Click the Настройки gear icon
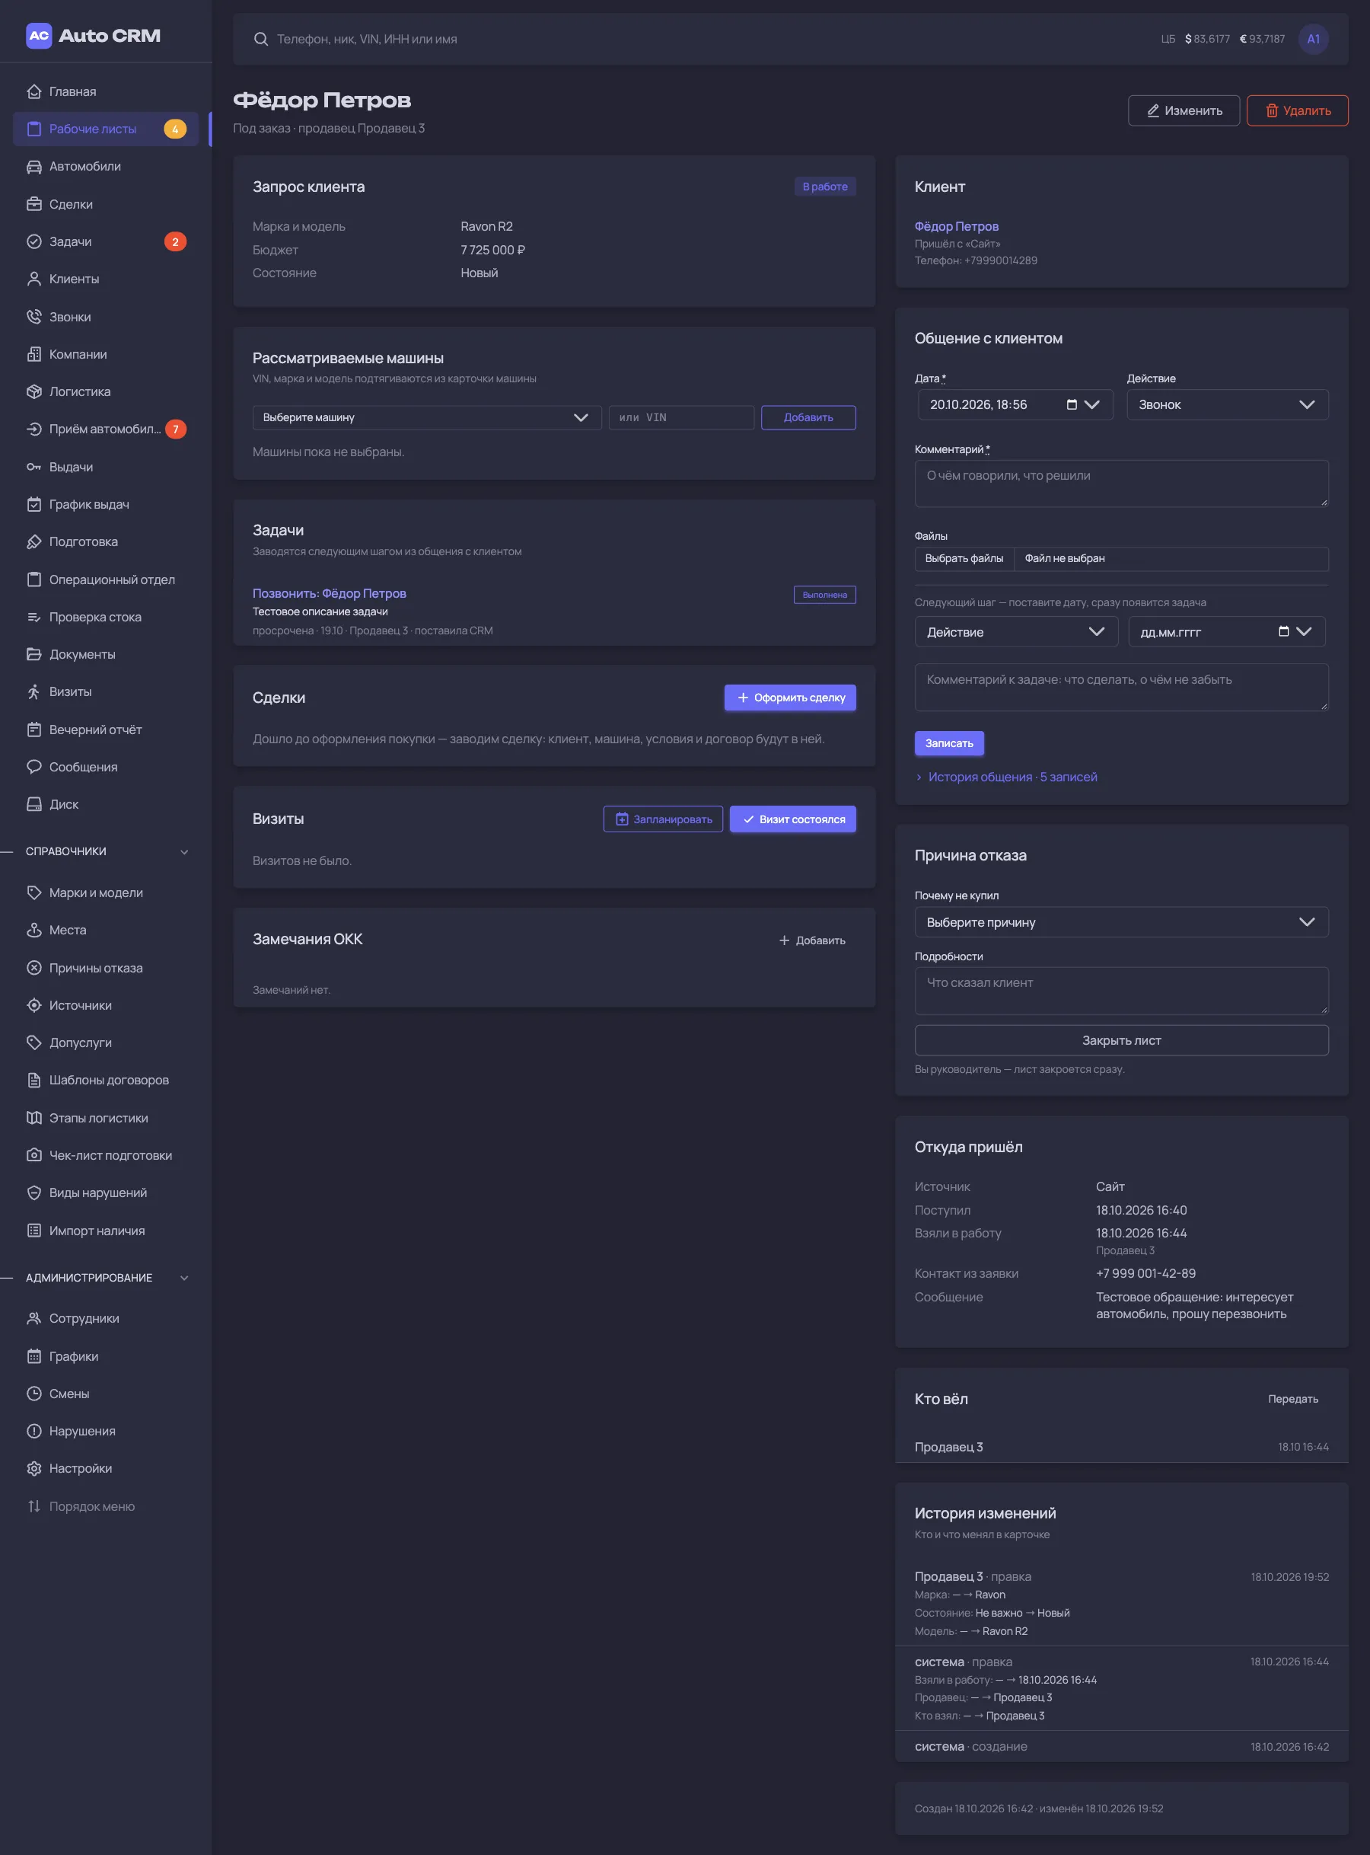 click(x=34, y=1468)
